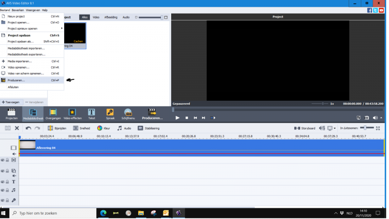This screenshot has width=389, height=219.
Task: Click the Bijsnijden trim tool
Action: click(57, 128)
